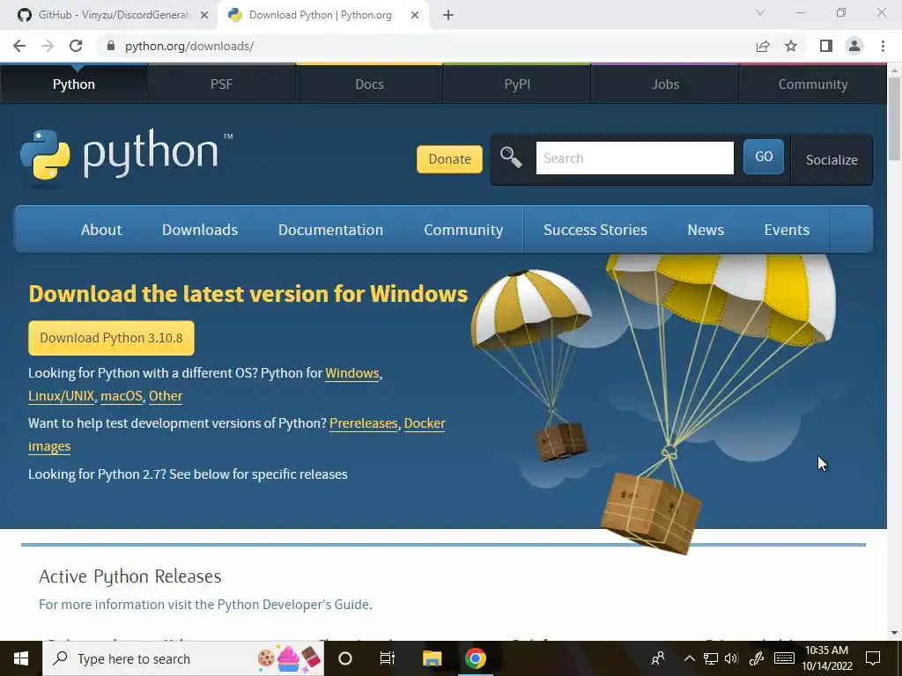902x676 pixels.
Task: Open the Chrome three-dot menu
Action: [x=883, y=46]
